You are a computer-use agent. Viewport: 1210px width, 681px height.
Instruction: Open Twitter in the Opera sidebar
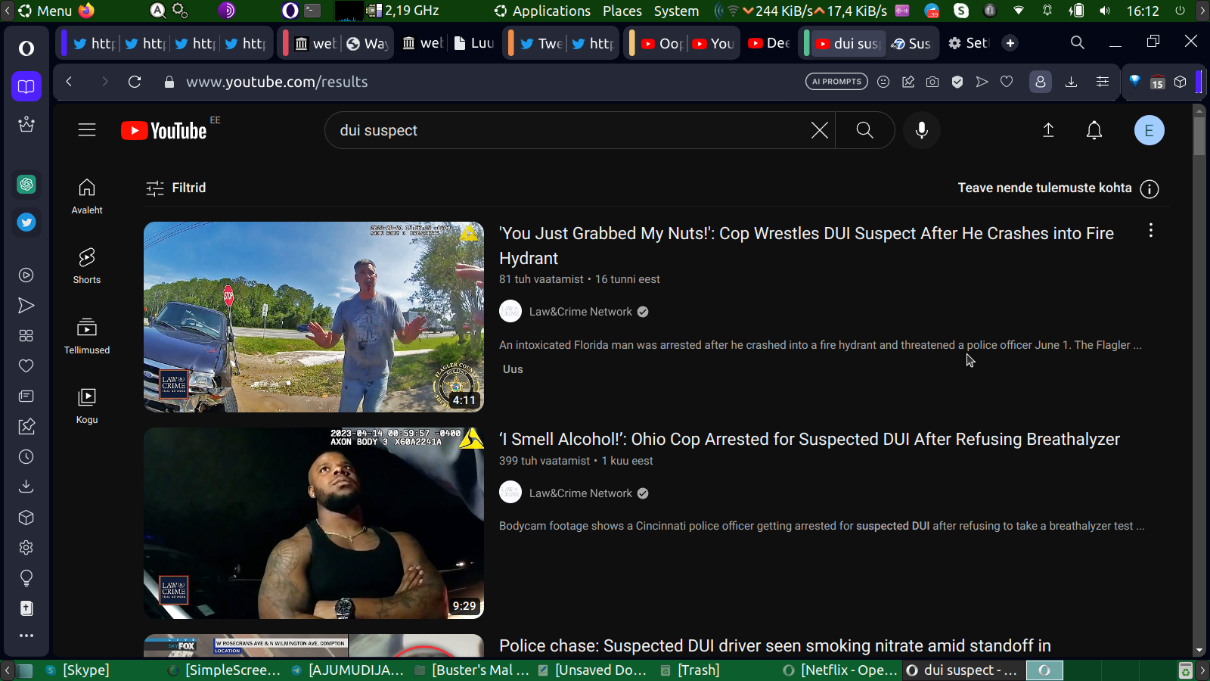[x=26, y=222]
